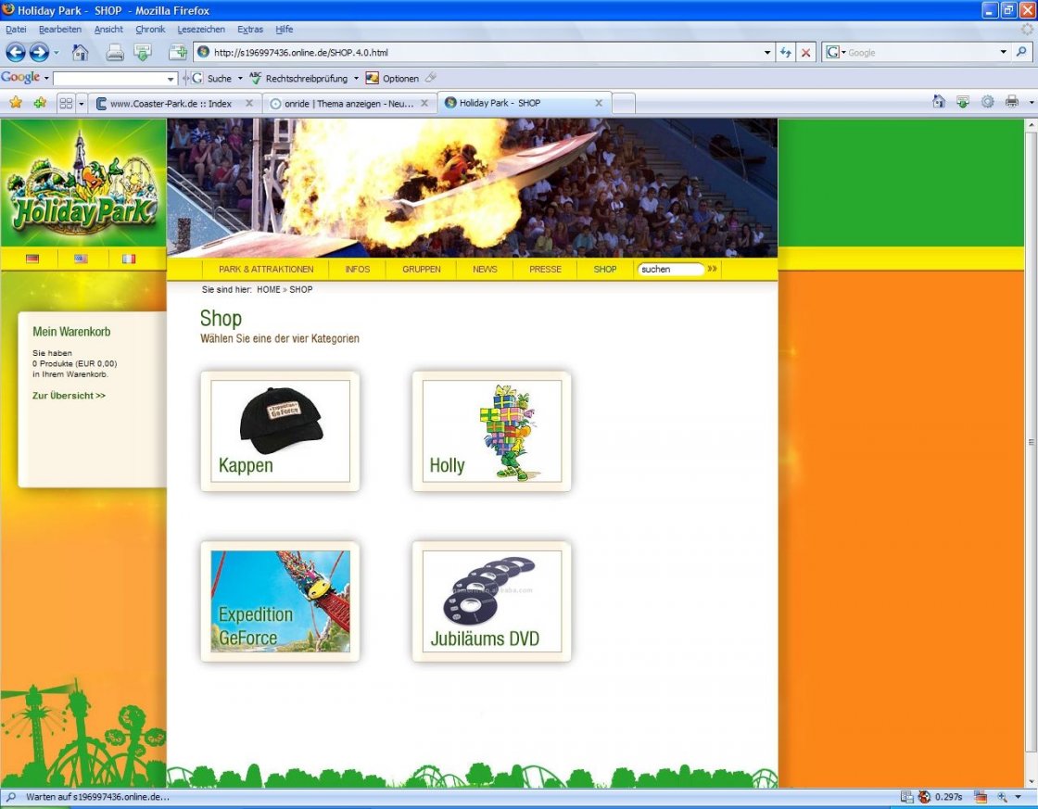Click the green download-arrow icon beside the printer

(x=143, y=52)
